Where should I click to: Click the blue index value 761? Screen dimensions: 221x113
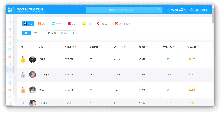(169, 90)
